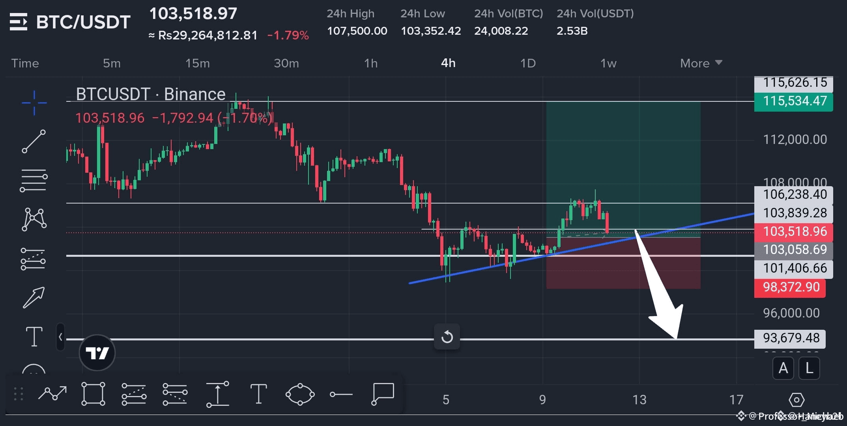The image size is (847, 426).
Task: Choose the horizontal lines drawing tool
Action: pyautogui.click(x=34, y=181)
